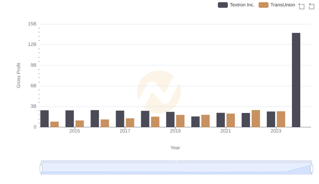Click the TransUnion bar for 2017
319x184 pixels.
click(130, 123)
